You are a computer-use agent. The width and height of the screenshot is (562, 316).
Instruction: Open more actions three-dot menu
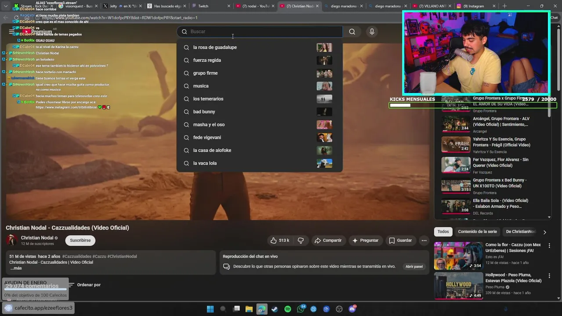[x=424, y=241]
